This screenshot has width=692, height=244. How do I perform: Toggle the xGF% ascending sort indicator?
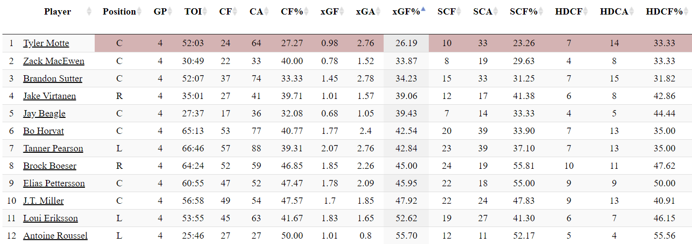423,9
